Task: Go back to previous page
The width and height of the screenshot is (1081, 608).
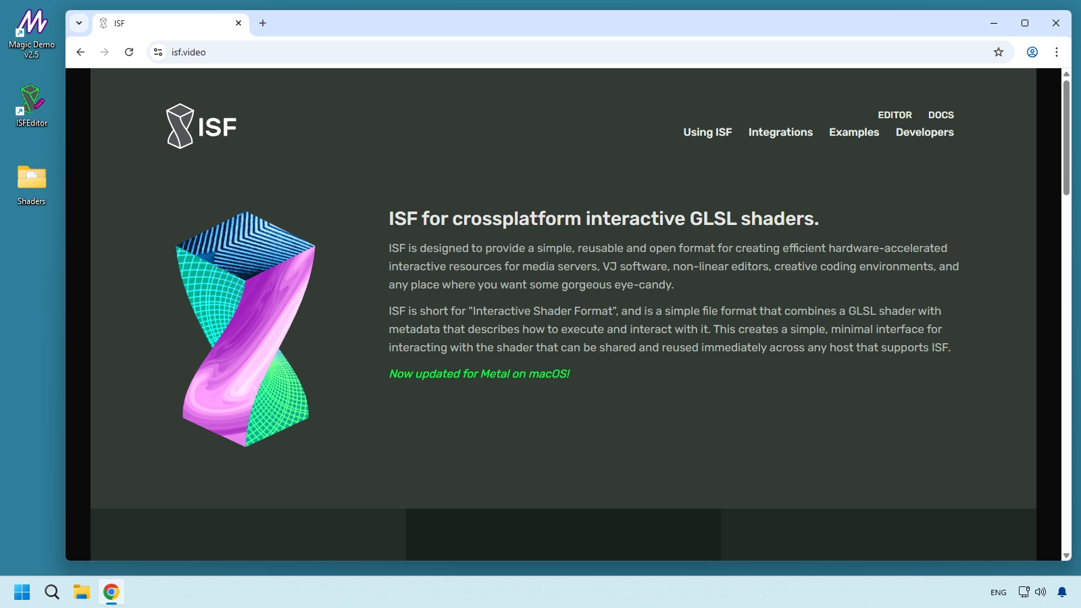Action: pos(80,52)
